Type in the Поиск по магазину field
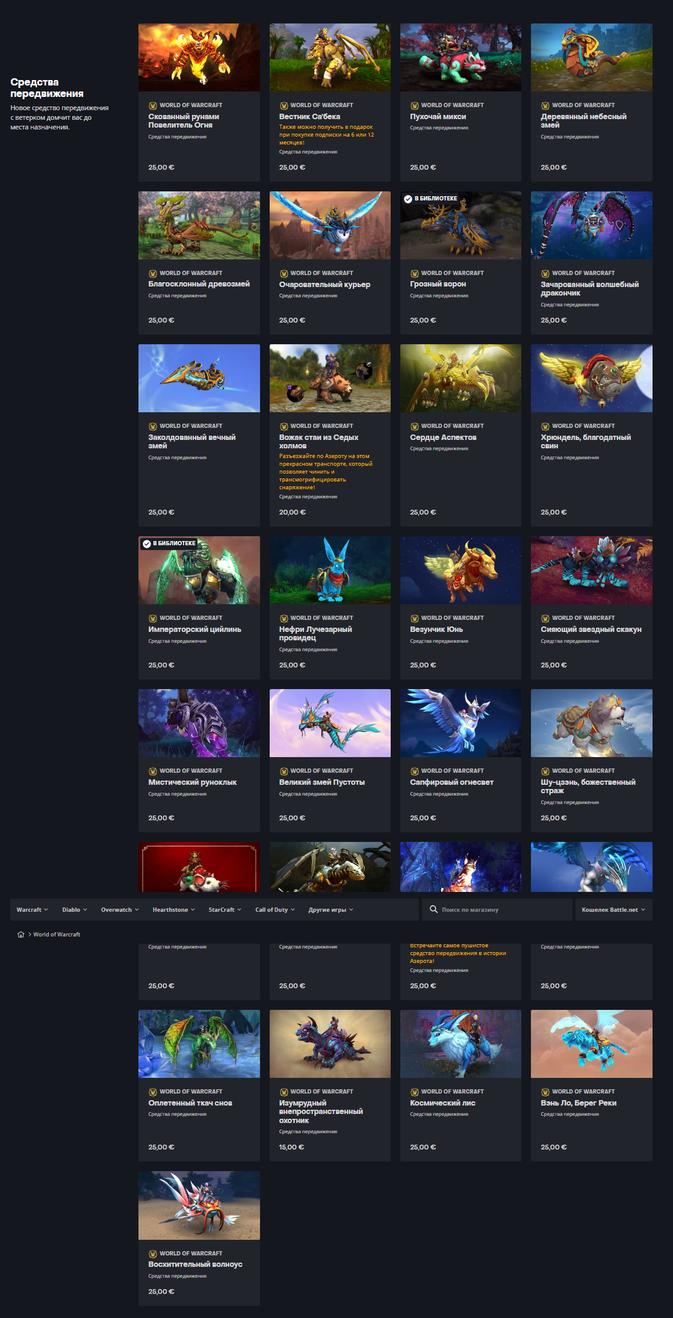The height and width of the screenshot is (1318, 673). coord(503,910)
